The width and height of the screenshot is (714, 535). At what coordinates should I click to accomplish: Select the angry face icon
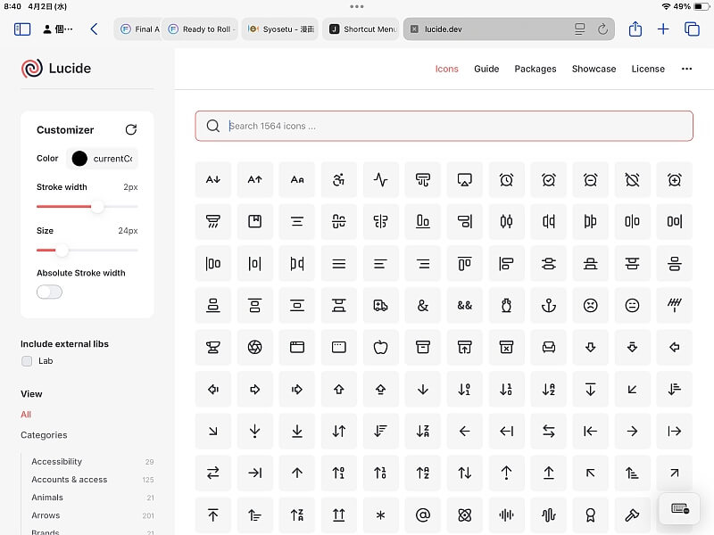(590, 305)
